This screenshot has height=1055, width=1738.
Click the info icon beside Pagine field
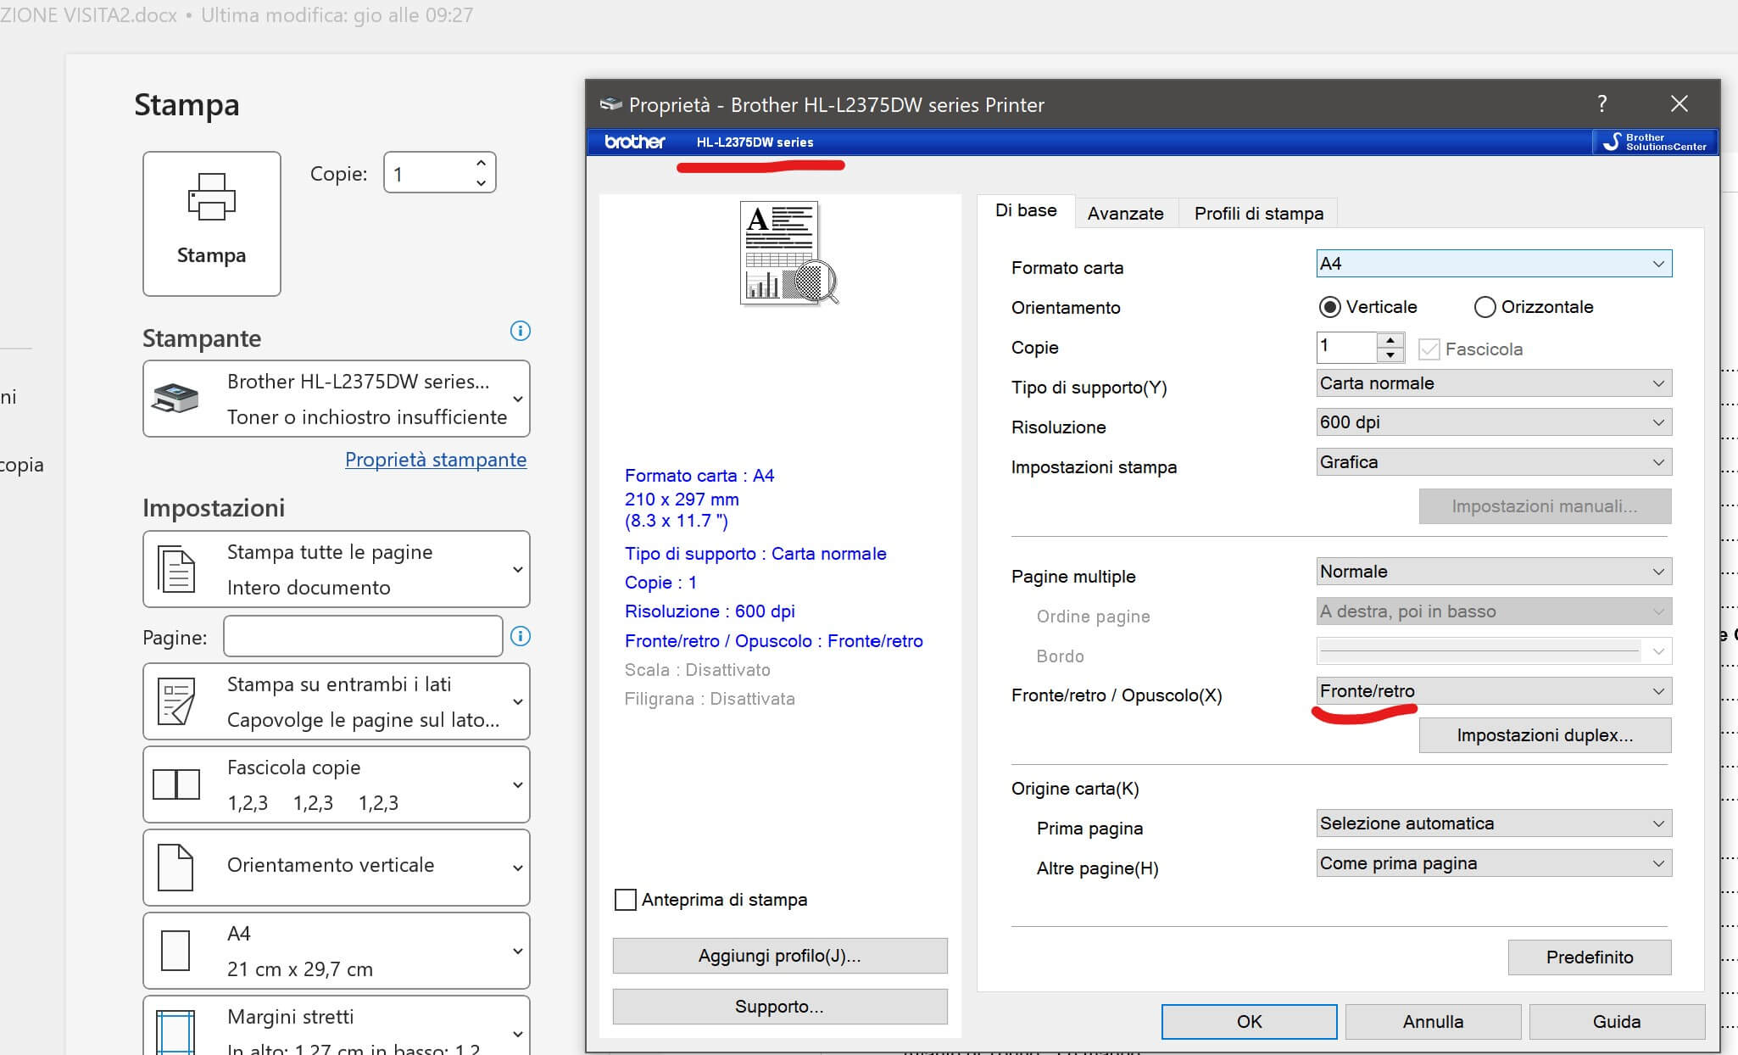click(521, 636)
